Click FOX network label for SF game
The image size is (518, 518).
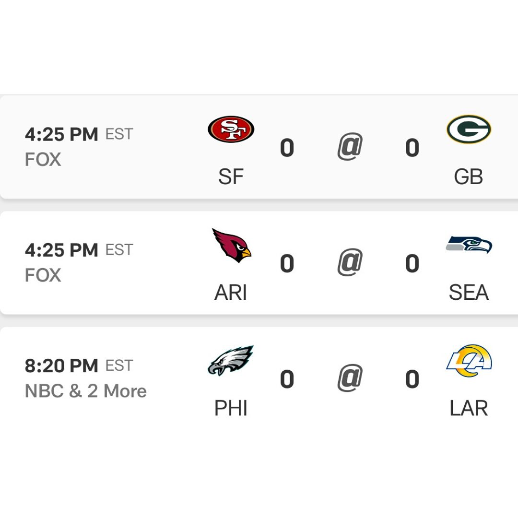tap(43, 159)
